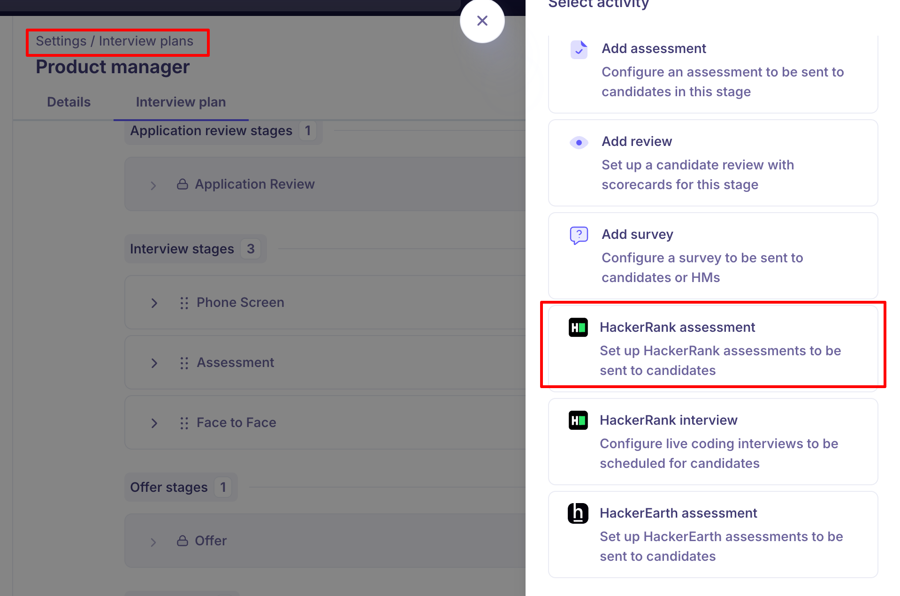
Task: Choose the Add review activity
Action: 713,163
